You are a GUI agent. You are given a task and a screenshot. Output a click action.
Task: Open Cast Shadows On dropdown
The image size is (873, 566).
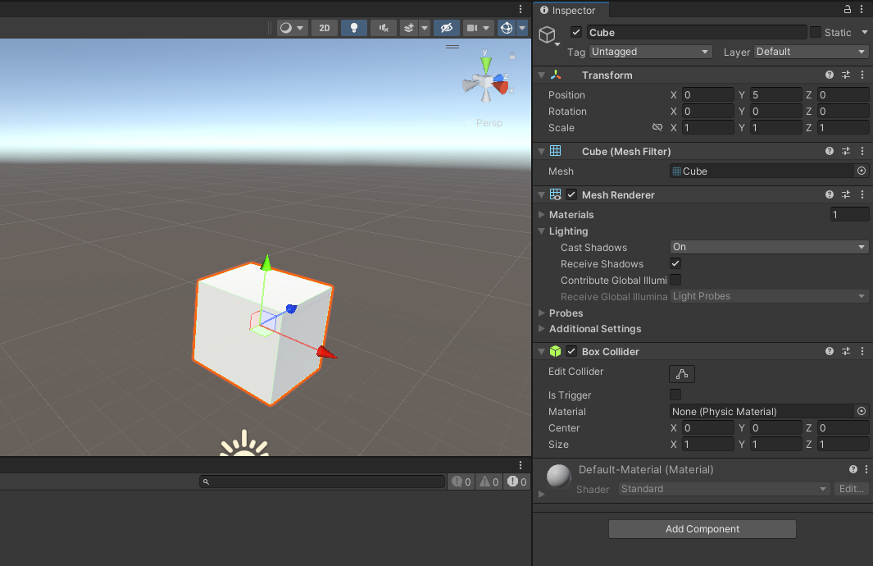click(769, 247)
